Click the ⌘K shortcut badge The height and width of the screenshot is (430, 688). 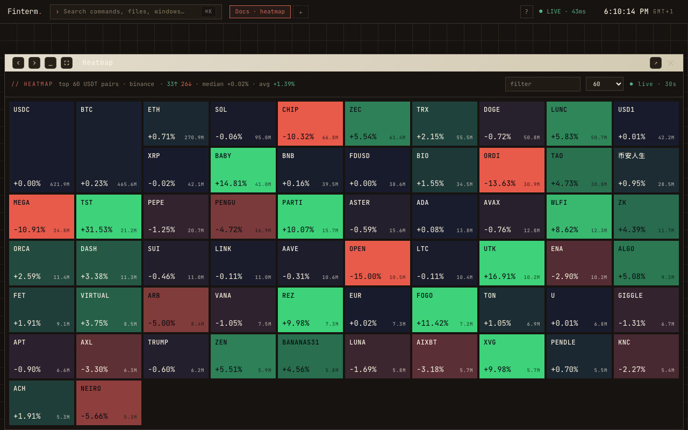209,12
